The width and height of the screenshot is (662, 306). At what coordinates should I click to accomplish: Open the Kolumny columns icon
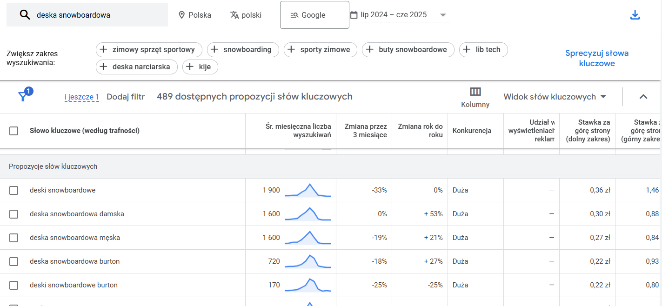[475, 92]
